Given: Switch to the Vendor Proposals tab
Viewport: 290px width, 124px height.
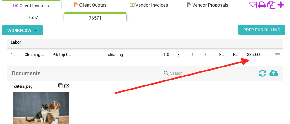Looking at the screenshot, I should (207, 5).
